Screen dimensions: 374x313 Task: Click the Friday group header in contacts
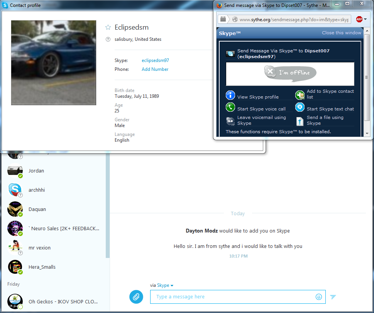14,284
